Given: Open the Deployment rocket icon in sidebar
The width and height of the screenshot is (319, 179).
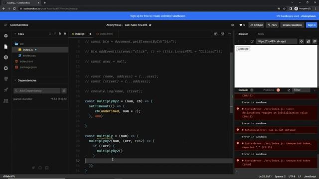Looking at the screenshot, I should [6, 89].
